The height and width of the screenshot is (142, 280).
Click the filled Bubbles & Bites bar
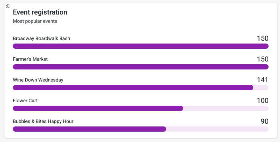tap(90, 129)
